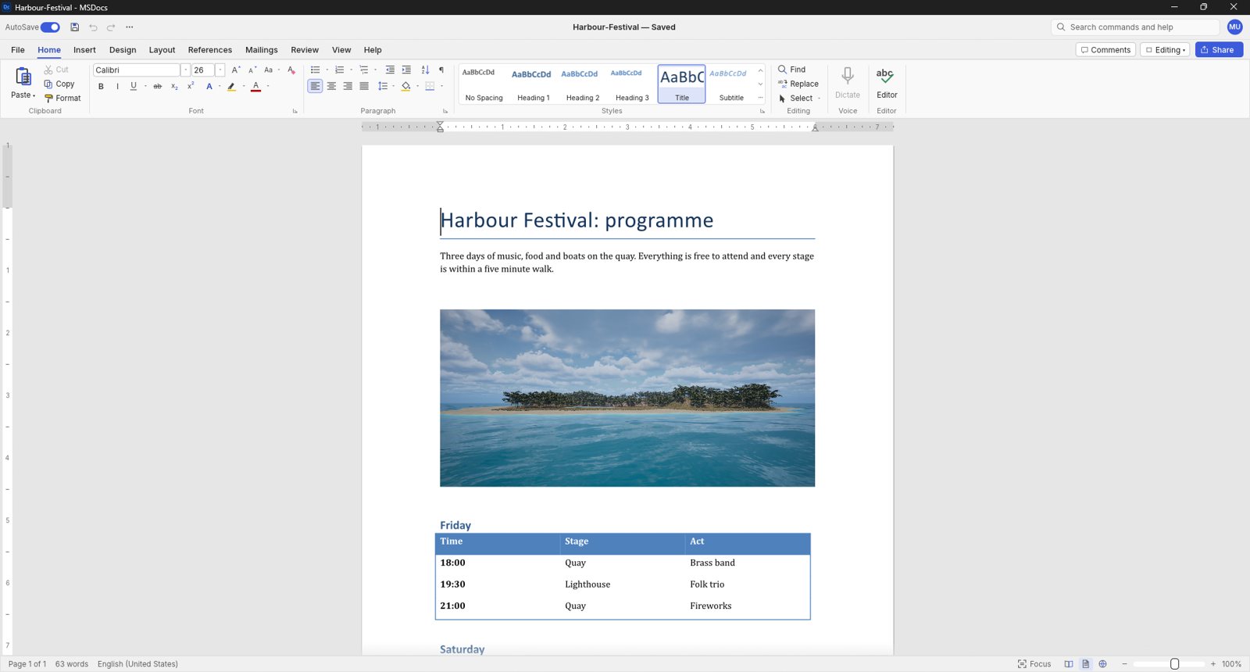Image resolution: width=1250 pixels, height=672 pixels.
Task: Click the text highlight color button
Action: tap(231, 87)
